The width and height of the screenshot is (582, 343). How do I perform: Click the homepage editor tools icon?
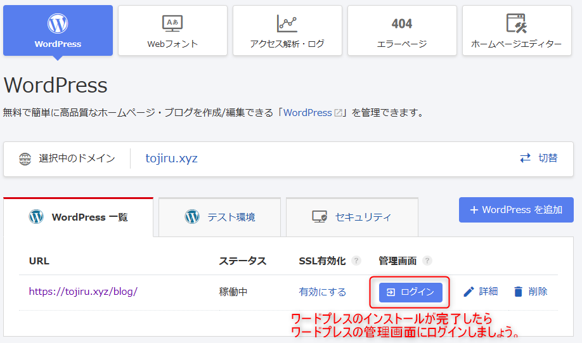tap(517, 23)
